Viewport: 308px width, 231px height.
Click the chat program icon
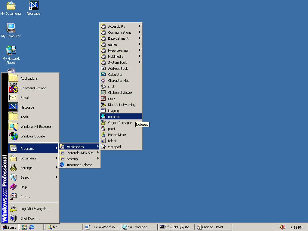tap(103, 86)
